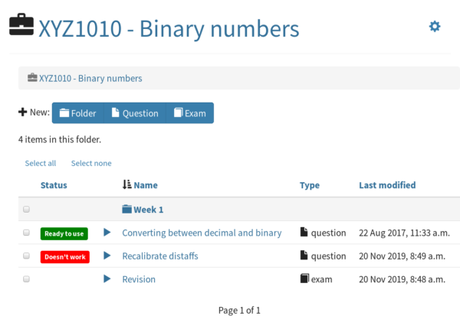This screenshot has width=460, height=329.
Task: Click the date 20 Nov 2019, 8:49 a.m.
Action: (402, 256)
